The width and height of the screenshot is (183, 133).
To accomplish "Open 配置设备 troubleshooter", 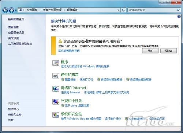I will [70, 79].
